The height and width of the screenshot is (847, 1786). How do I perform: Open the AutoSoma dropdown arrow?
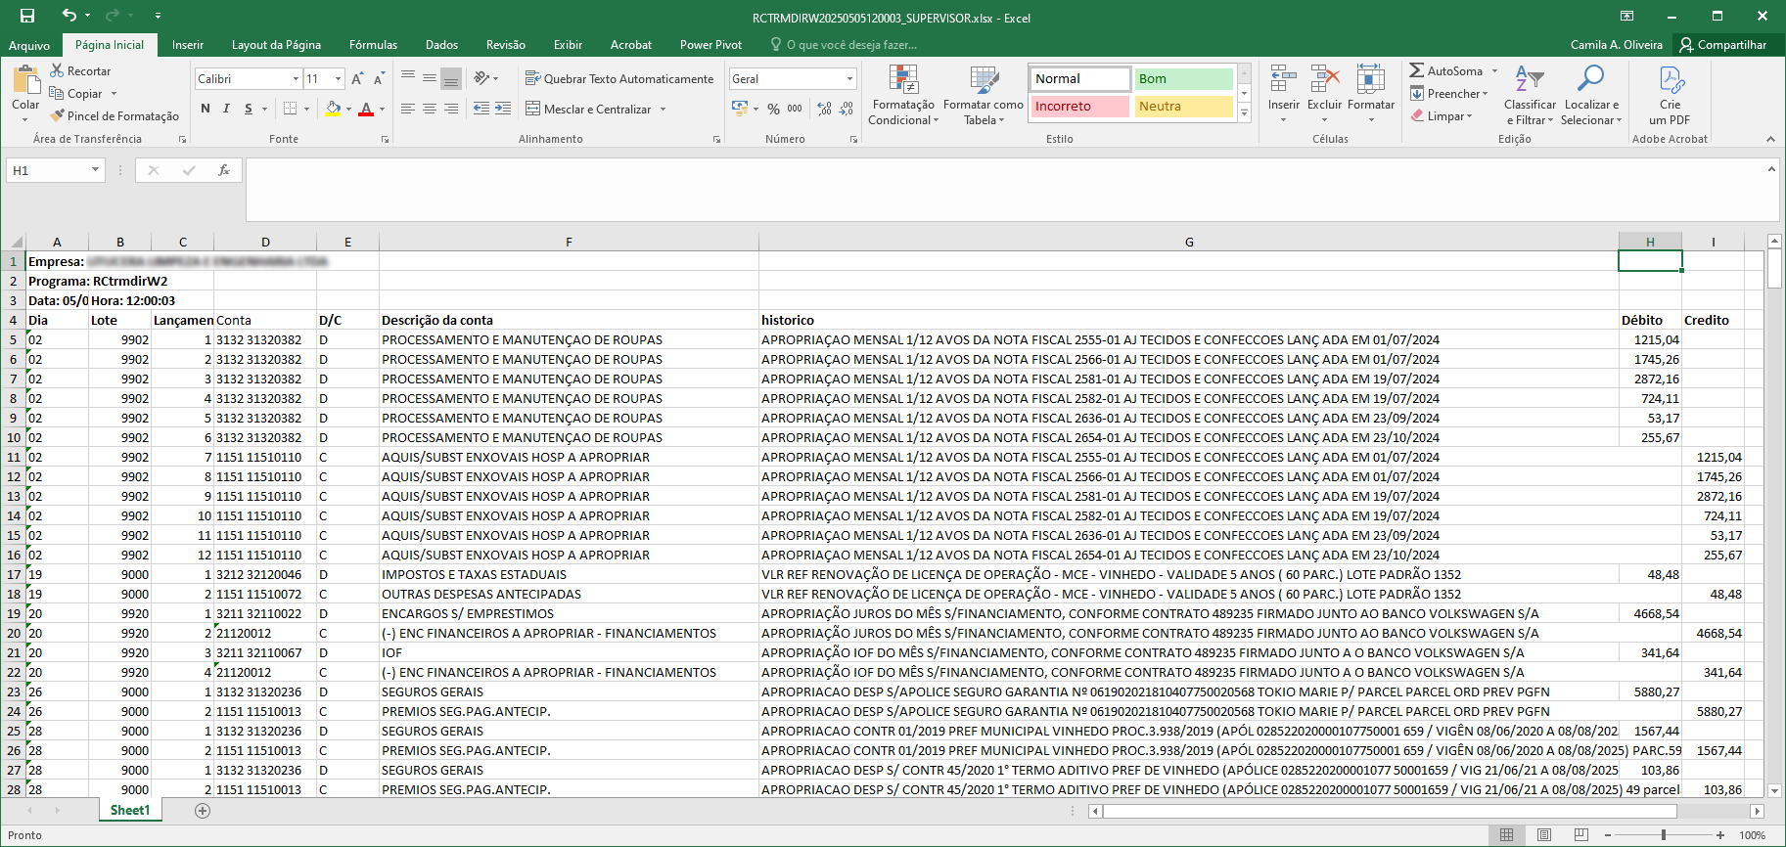pyautogui.click(x=1494, y=71)
